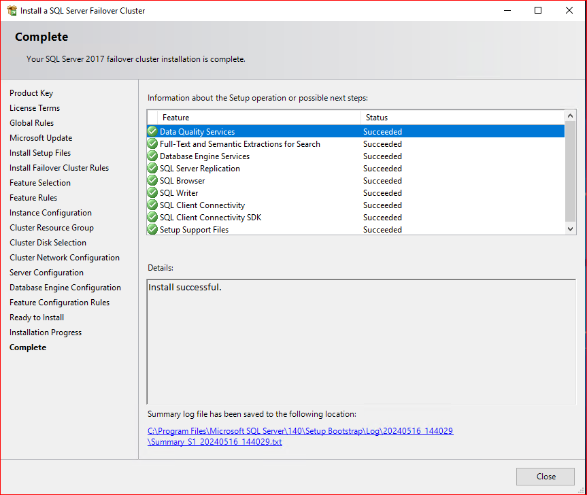Click Product Key step in sidebar
Viewport: 587px width, 495px height.
31,92
